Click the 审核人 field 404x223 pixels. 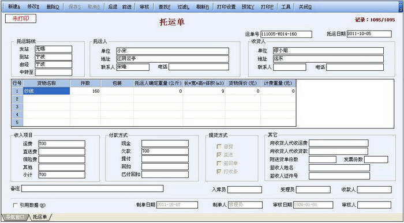click(374, 205)
